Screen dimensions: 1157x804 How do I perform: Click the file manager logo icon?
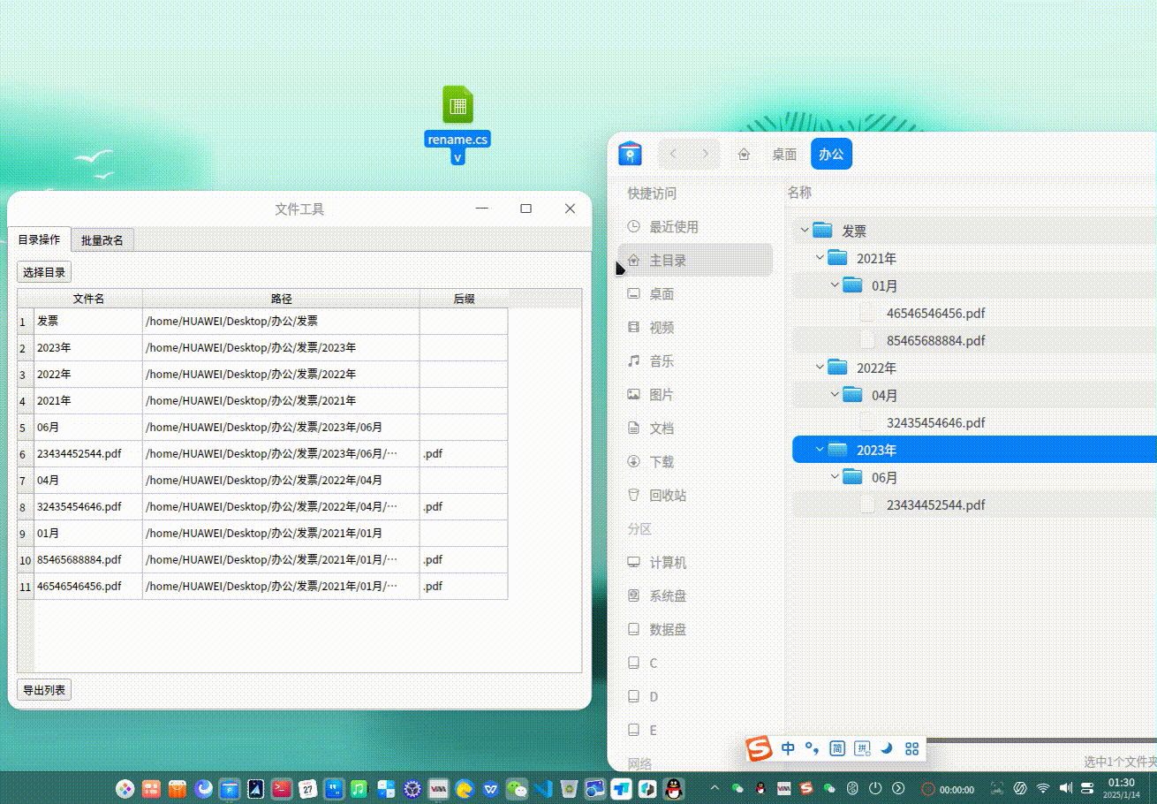coord(630,154)
